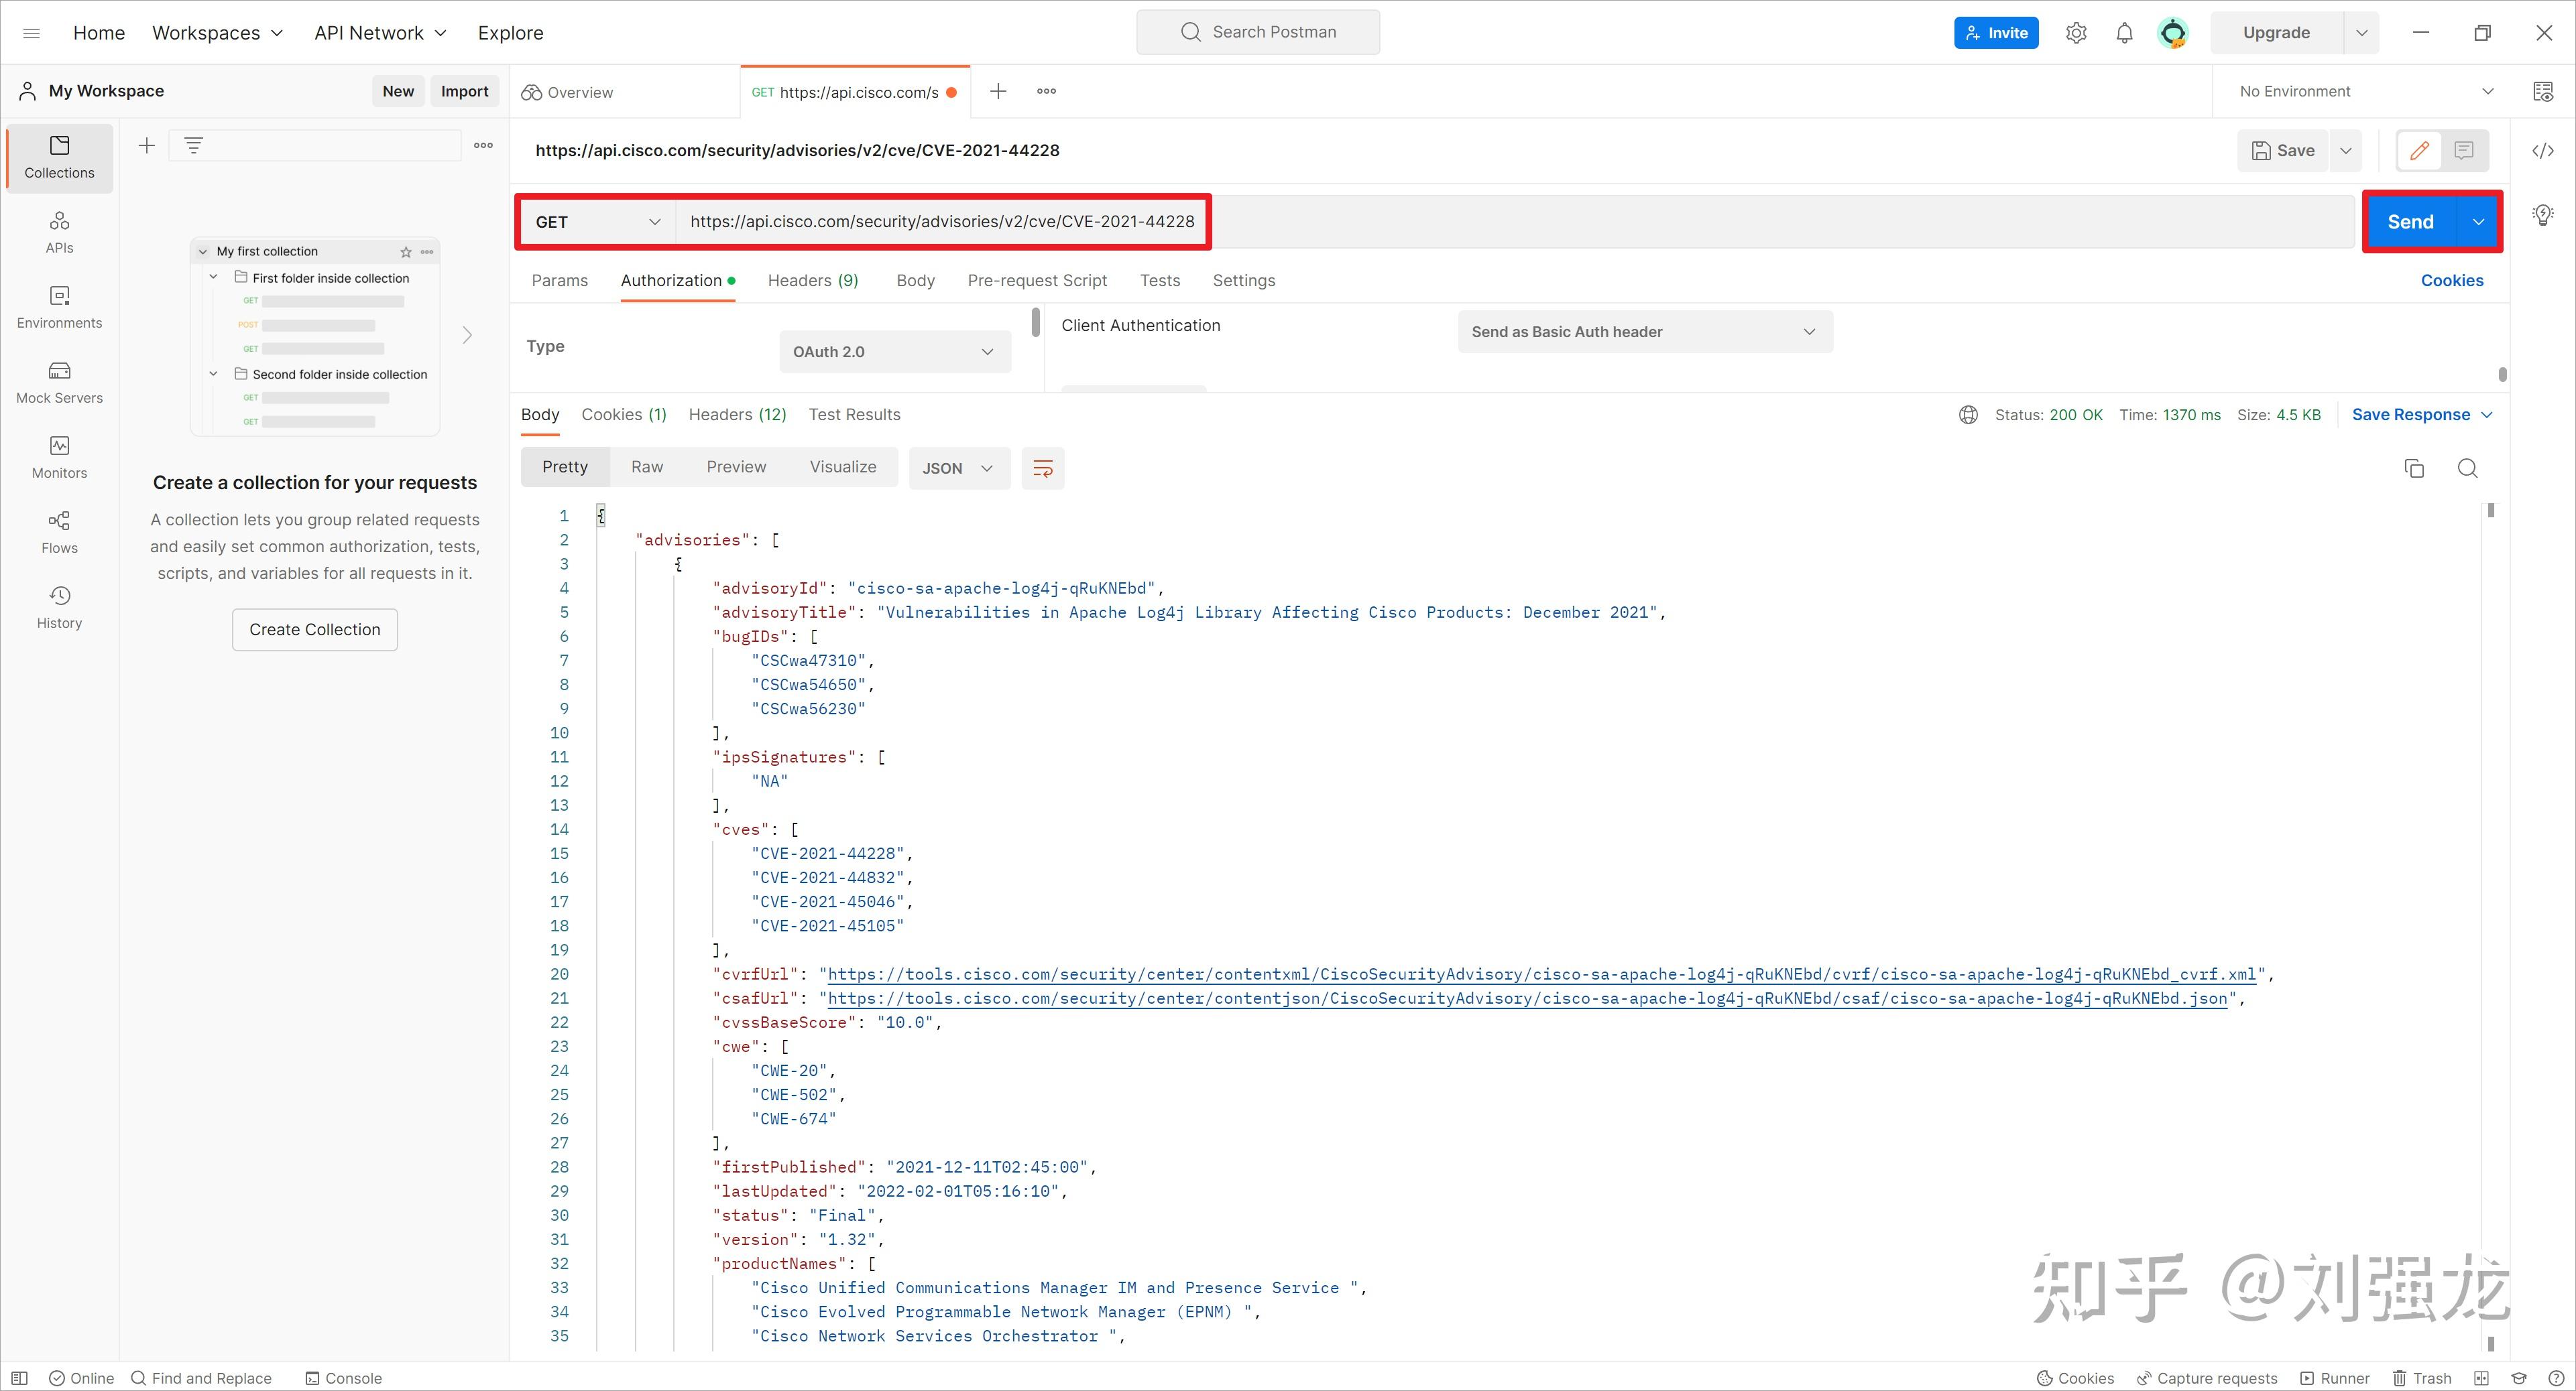Open the GET method dropdown
The width and height of the screenshot is (2576, 1391).
tap(597, 222)
